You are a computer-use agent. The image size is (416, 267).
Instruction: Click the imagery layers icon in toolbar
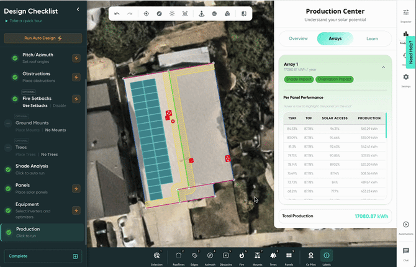(x=227, y=14)
